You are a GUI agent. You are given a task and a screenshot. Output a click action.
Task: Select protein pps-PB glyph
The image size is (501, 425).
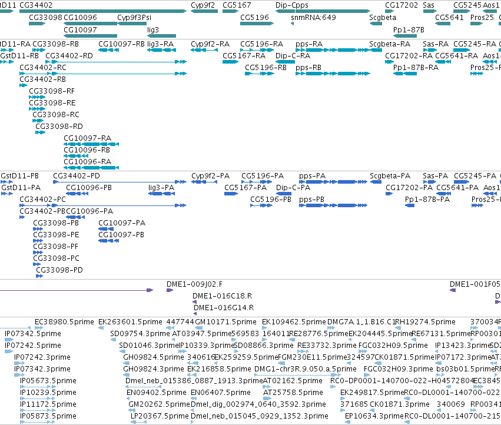pos(333,205)
